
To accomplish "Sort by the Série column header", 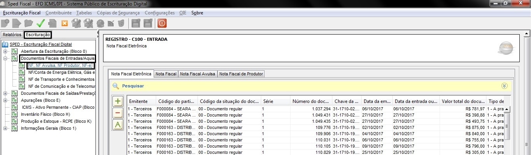I will point(276,101).
